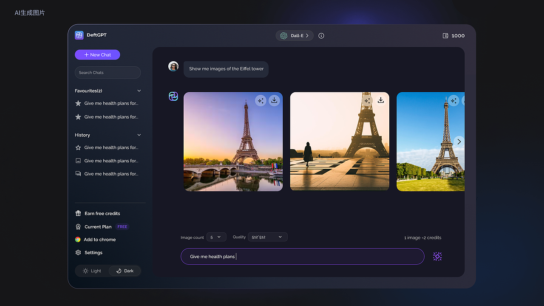Switch to Dark theme
The image size is (544, 306).
125,271
